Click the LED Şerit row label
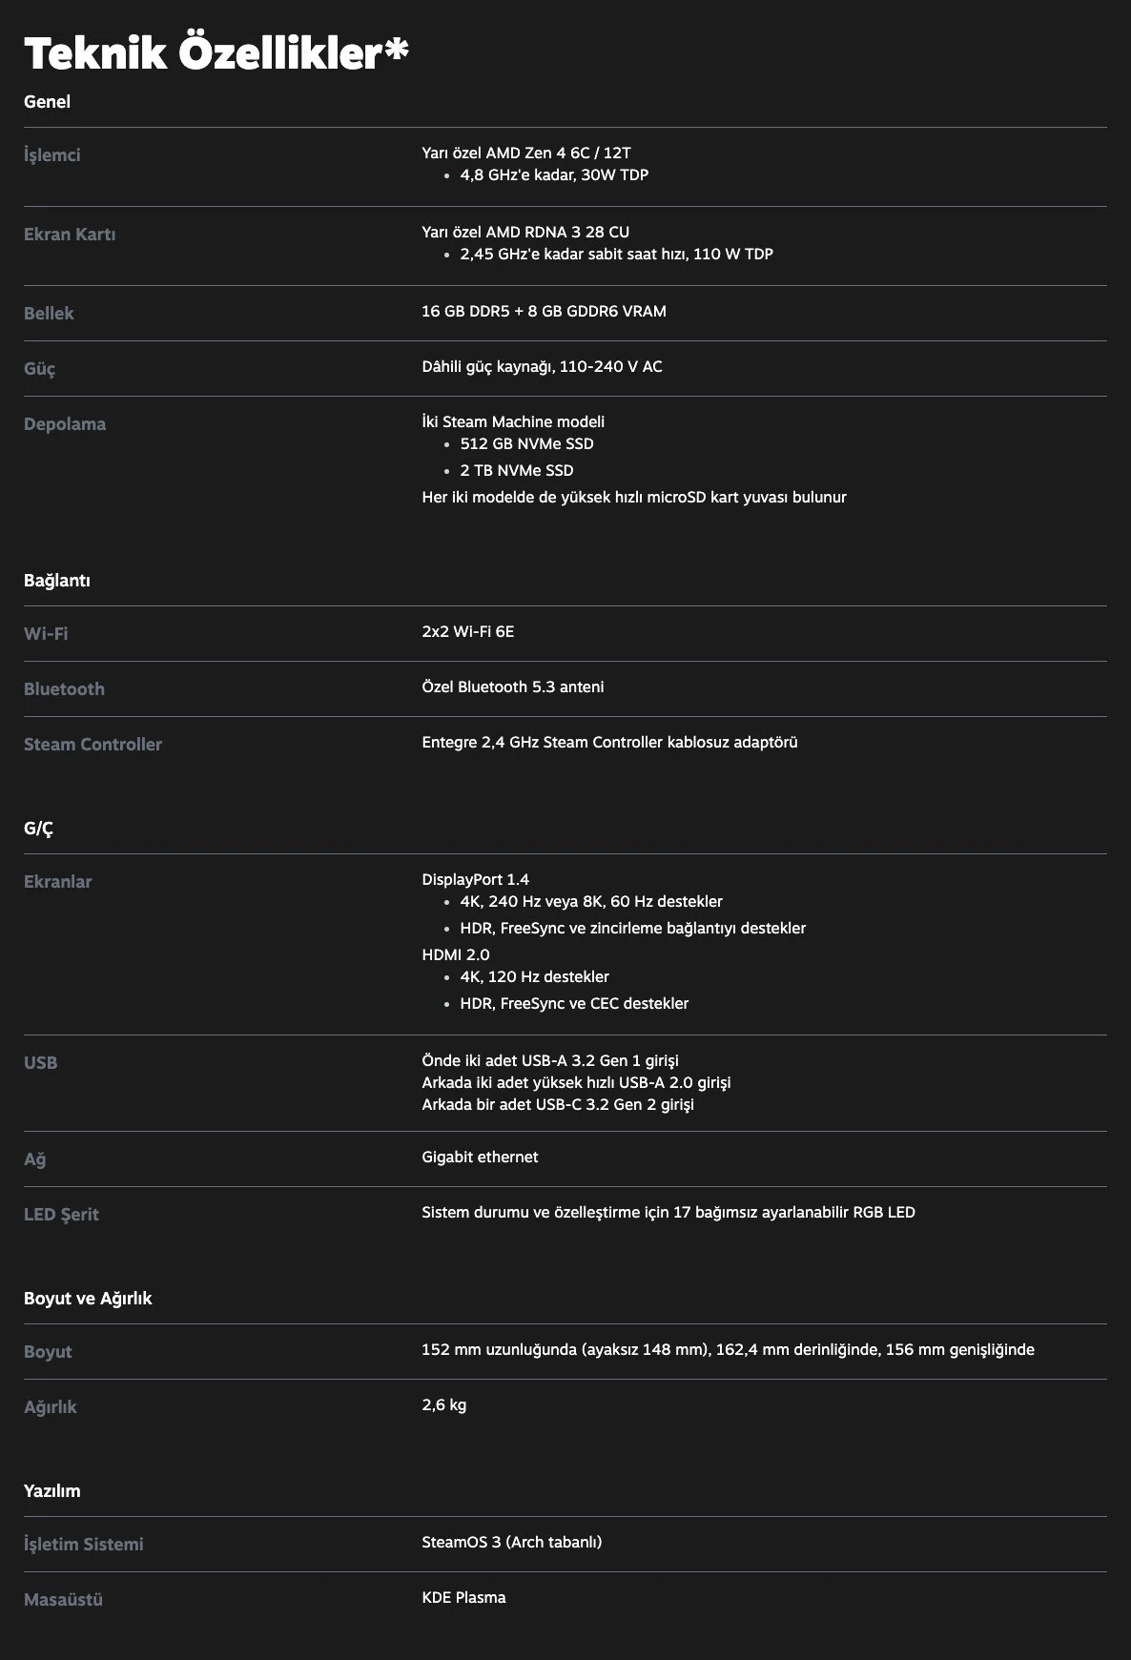Screen dimensions: 1131x1660 click(61, 1215)
